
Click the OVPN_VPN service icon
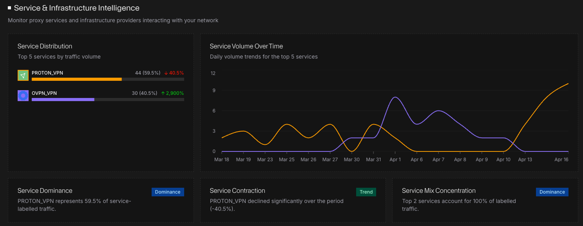(23, 96)
